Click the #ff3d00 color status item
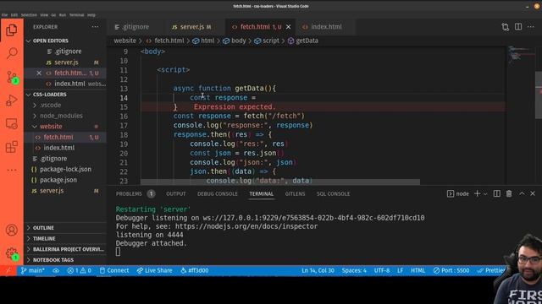542x304 pixels. [x=195, y=270]
